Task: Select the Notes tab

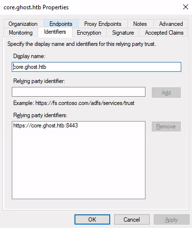Action: pyautogui.click(x=140, y=24)
